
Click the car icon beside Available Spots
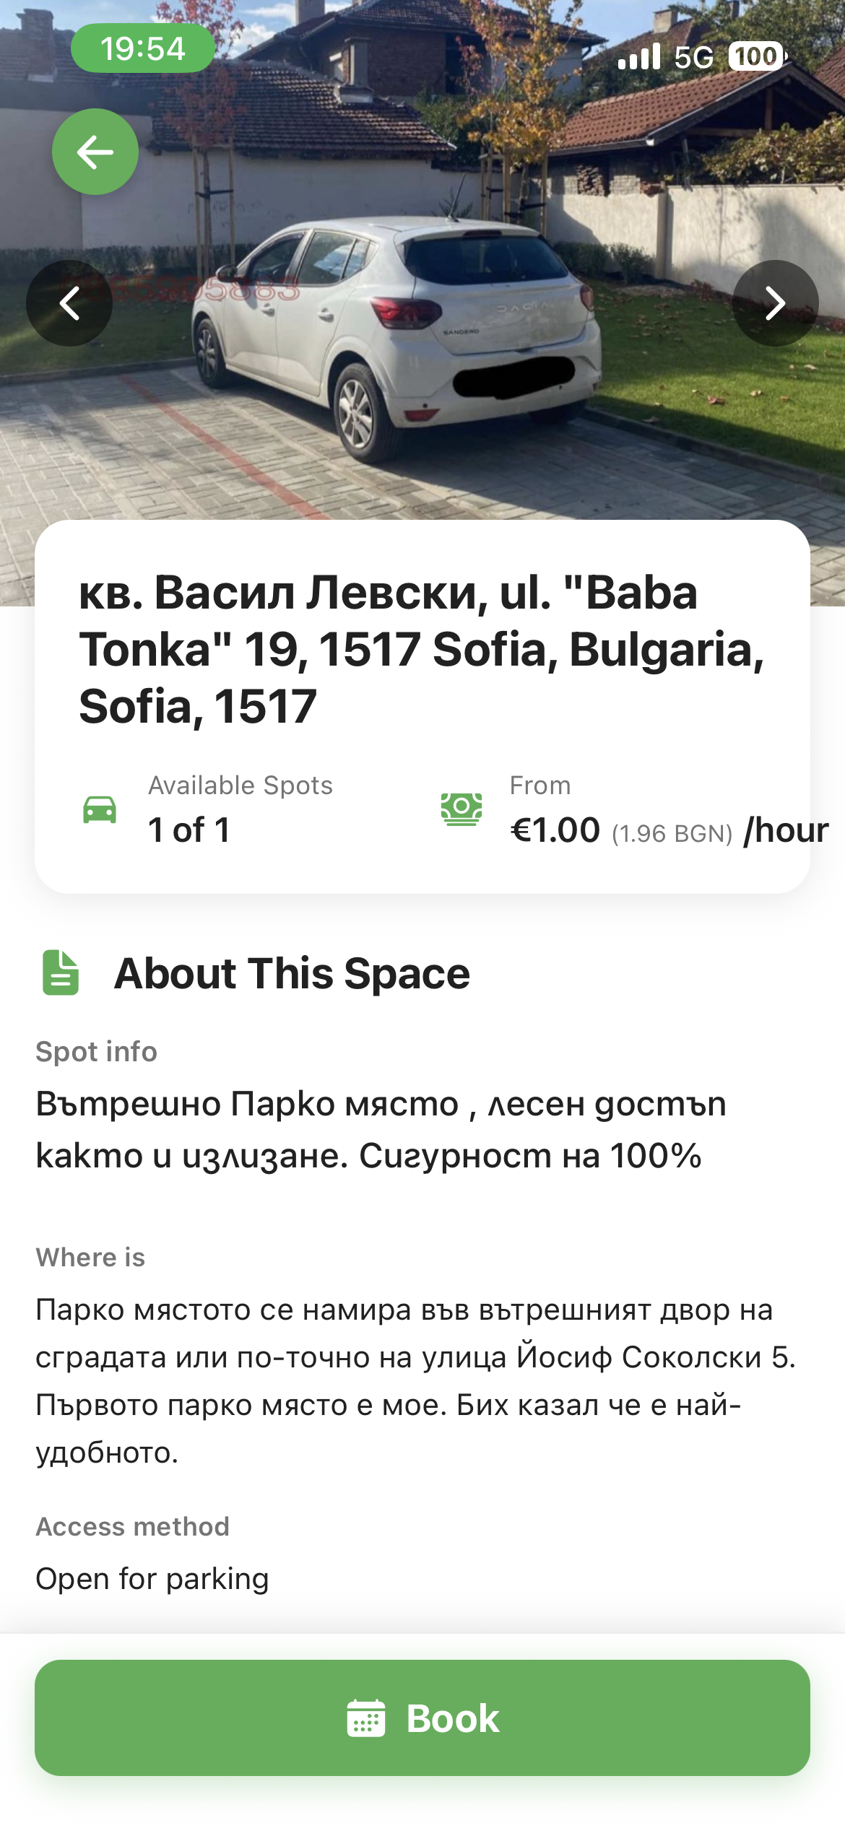tap(100, 809)
